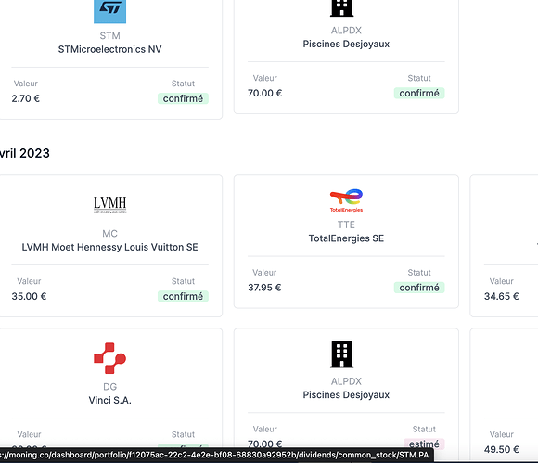
Task: Click the partially visible card showing 34.65 €
Action: (x=504, y=246)
